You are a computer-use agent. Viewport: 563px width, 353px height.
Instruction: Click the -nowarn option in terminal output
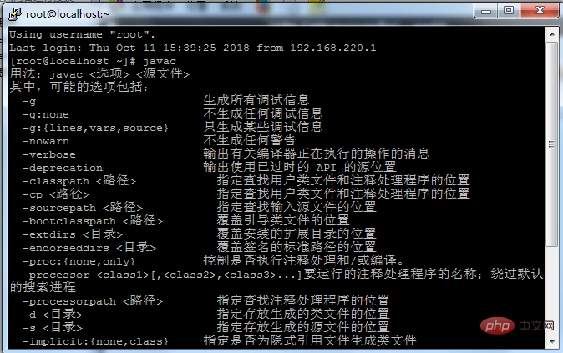click(x=46, y=141)
